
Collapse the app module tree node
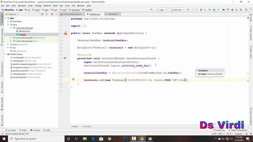(x=5, y=18)
